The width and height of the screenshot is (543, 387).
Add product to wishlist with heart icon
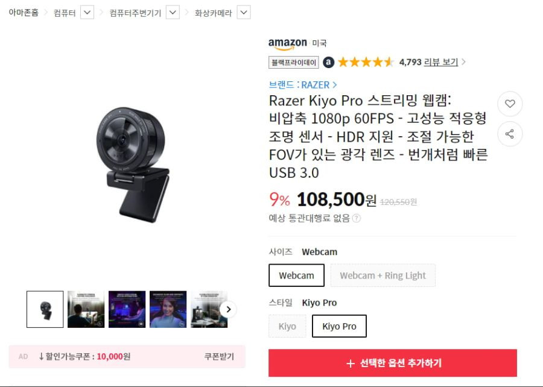coord(510,104)
